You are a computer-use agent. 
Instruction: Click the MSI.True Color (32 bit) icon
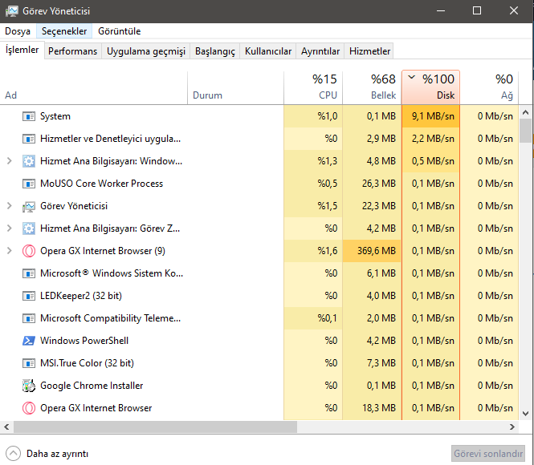click(29, 363)
